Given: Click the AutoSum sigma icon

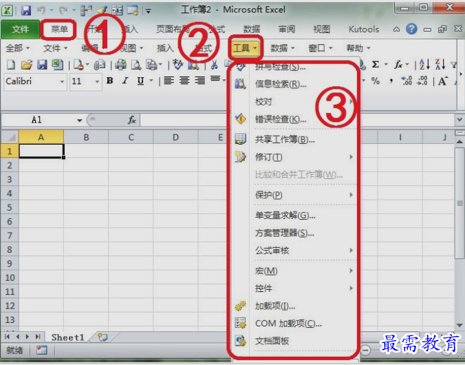Looking at the screenshot, I should pos(375,64).
